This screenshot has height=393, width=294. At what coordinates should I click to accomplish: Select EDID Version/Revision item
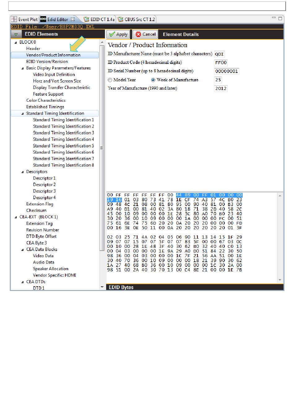47,61
